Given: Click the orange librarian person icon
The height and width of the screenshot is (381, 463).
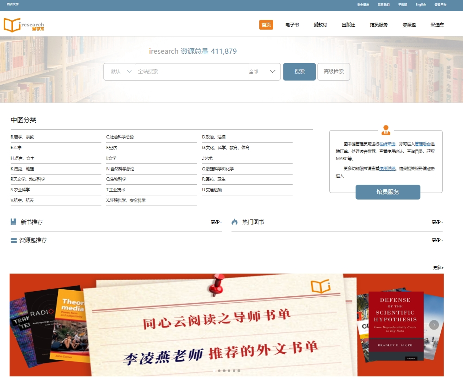Looking at the screenshot, I should point(386,130).
